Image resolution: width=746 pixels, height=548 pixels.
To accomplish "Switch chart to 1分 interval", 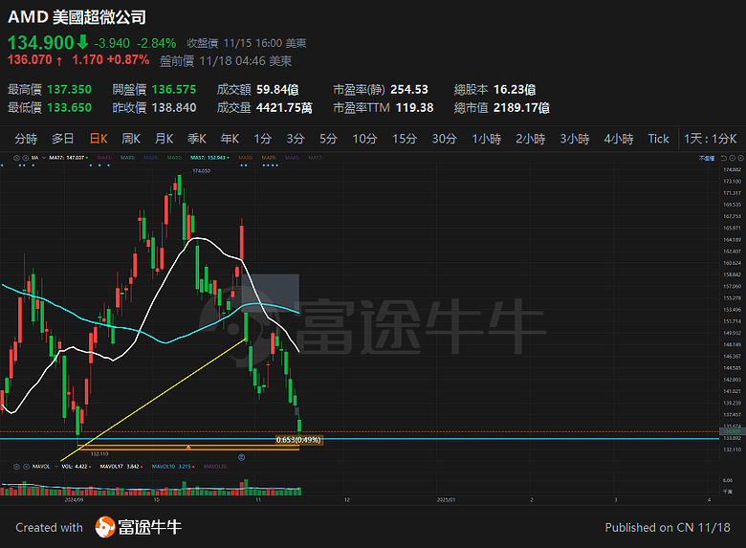I will point(262,139).
